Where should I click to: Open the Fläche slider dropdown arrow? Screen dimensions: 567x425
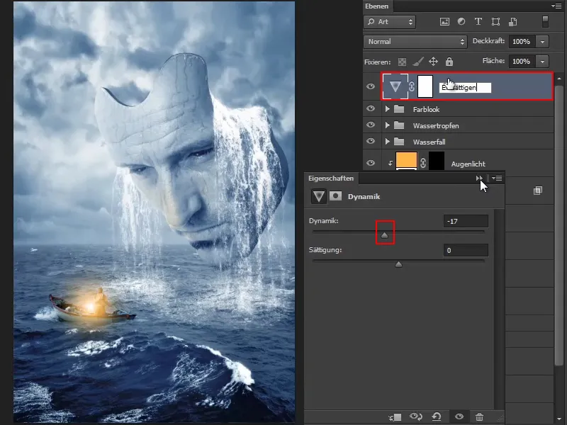pyautogui.click(x=542, y=62)
